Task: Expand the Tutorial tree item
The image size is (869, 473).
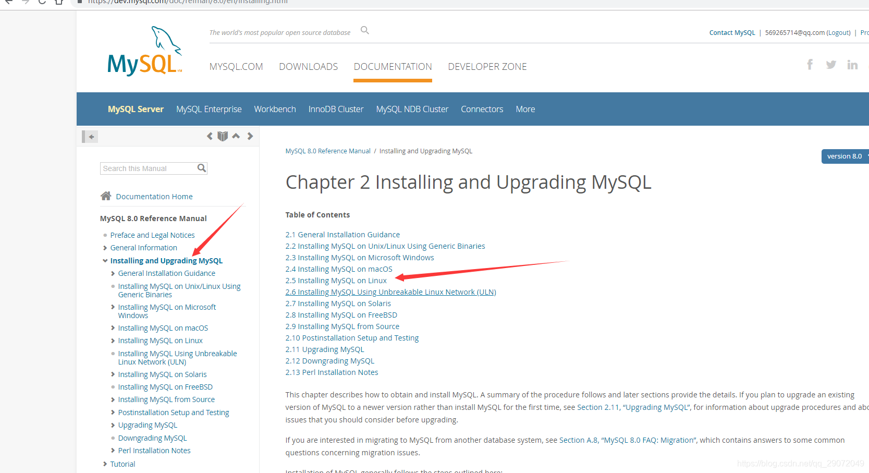Action: click(105, 464)
